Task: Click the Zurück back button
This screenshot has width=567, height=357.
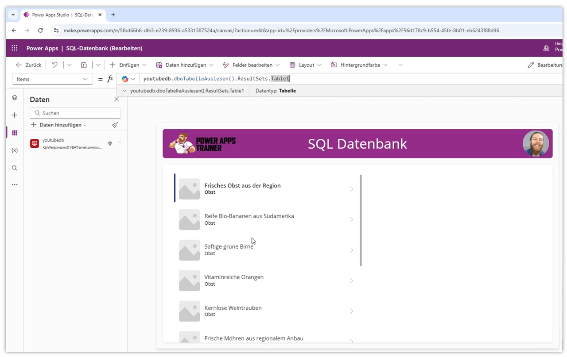Action: point(28,65)
